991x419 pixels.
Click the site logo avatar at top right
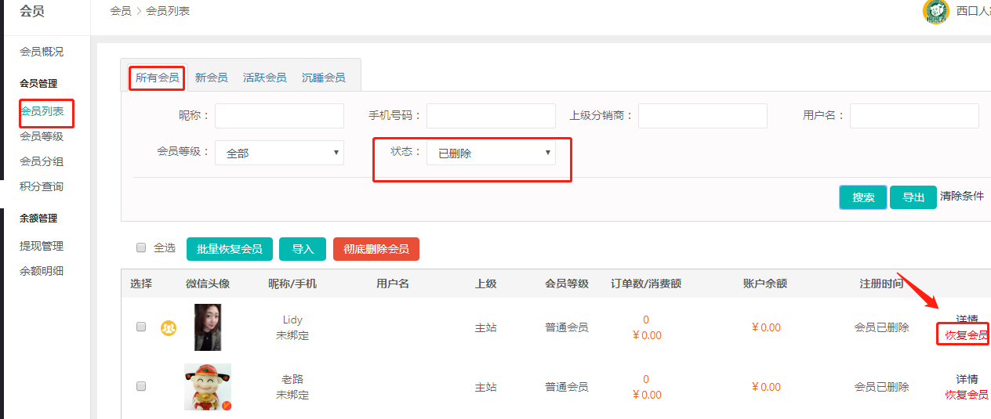coord(936,11)
